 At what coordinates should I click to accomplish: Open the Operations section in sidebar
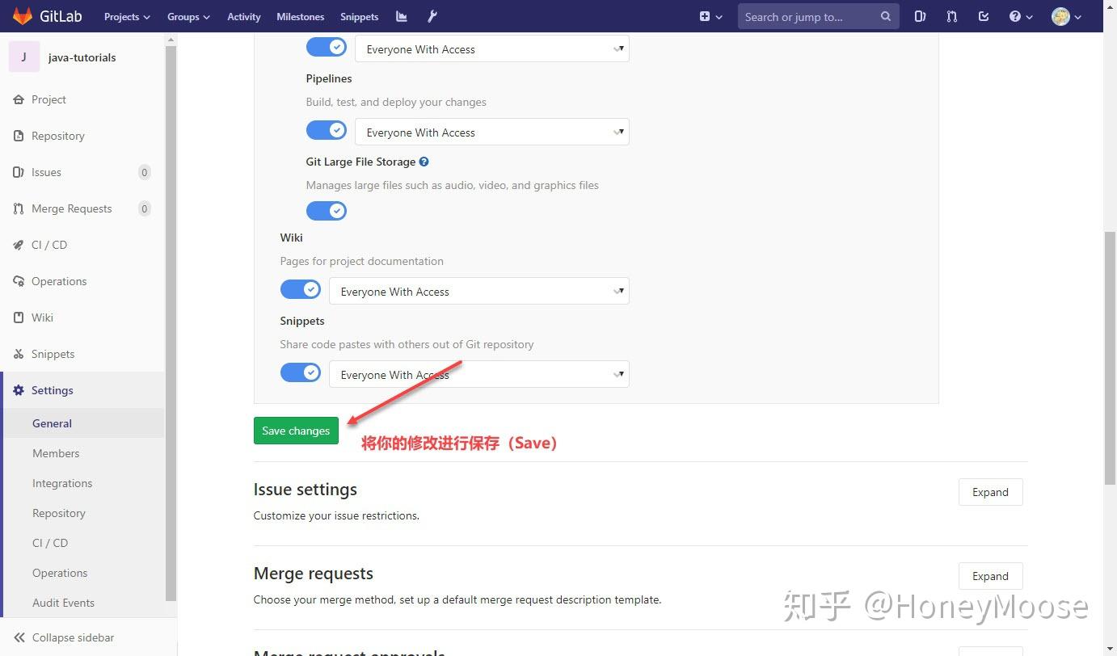[59, 281]
